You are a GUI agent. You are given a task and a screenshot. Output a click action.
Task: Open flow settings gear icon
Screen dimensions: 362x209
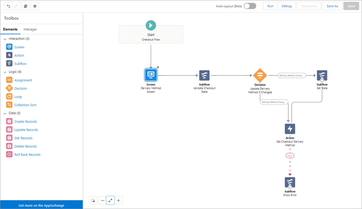35,6
